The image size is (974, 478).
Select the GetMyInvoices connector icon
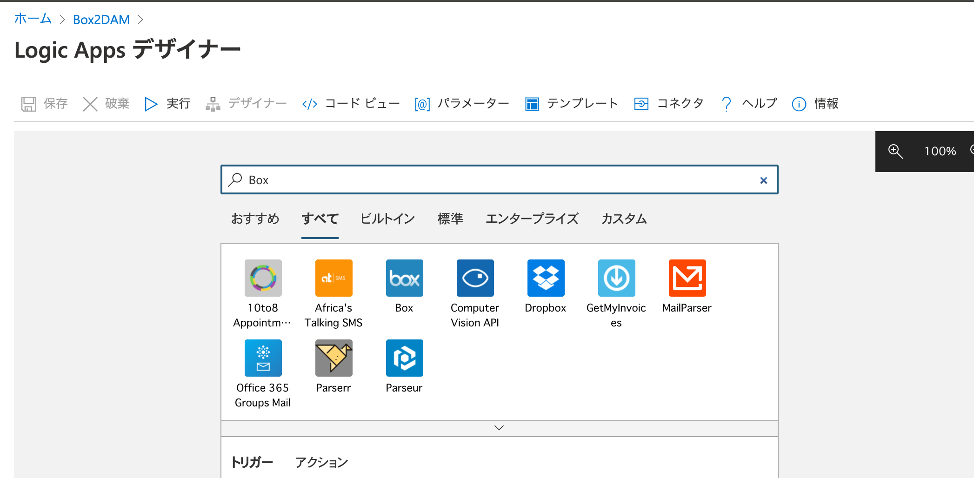pos(616,278)
